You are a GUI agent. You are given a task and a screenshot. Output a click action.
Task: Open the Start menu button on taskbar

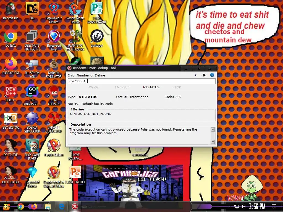(x=7, y=206)
